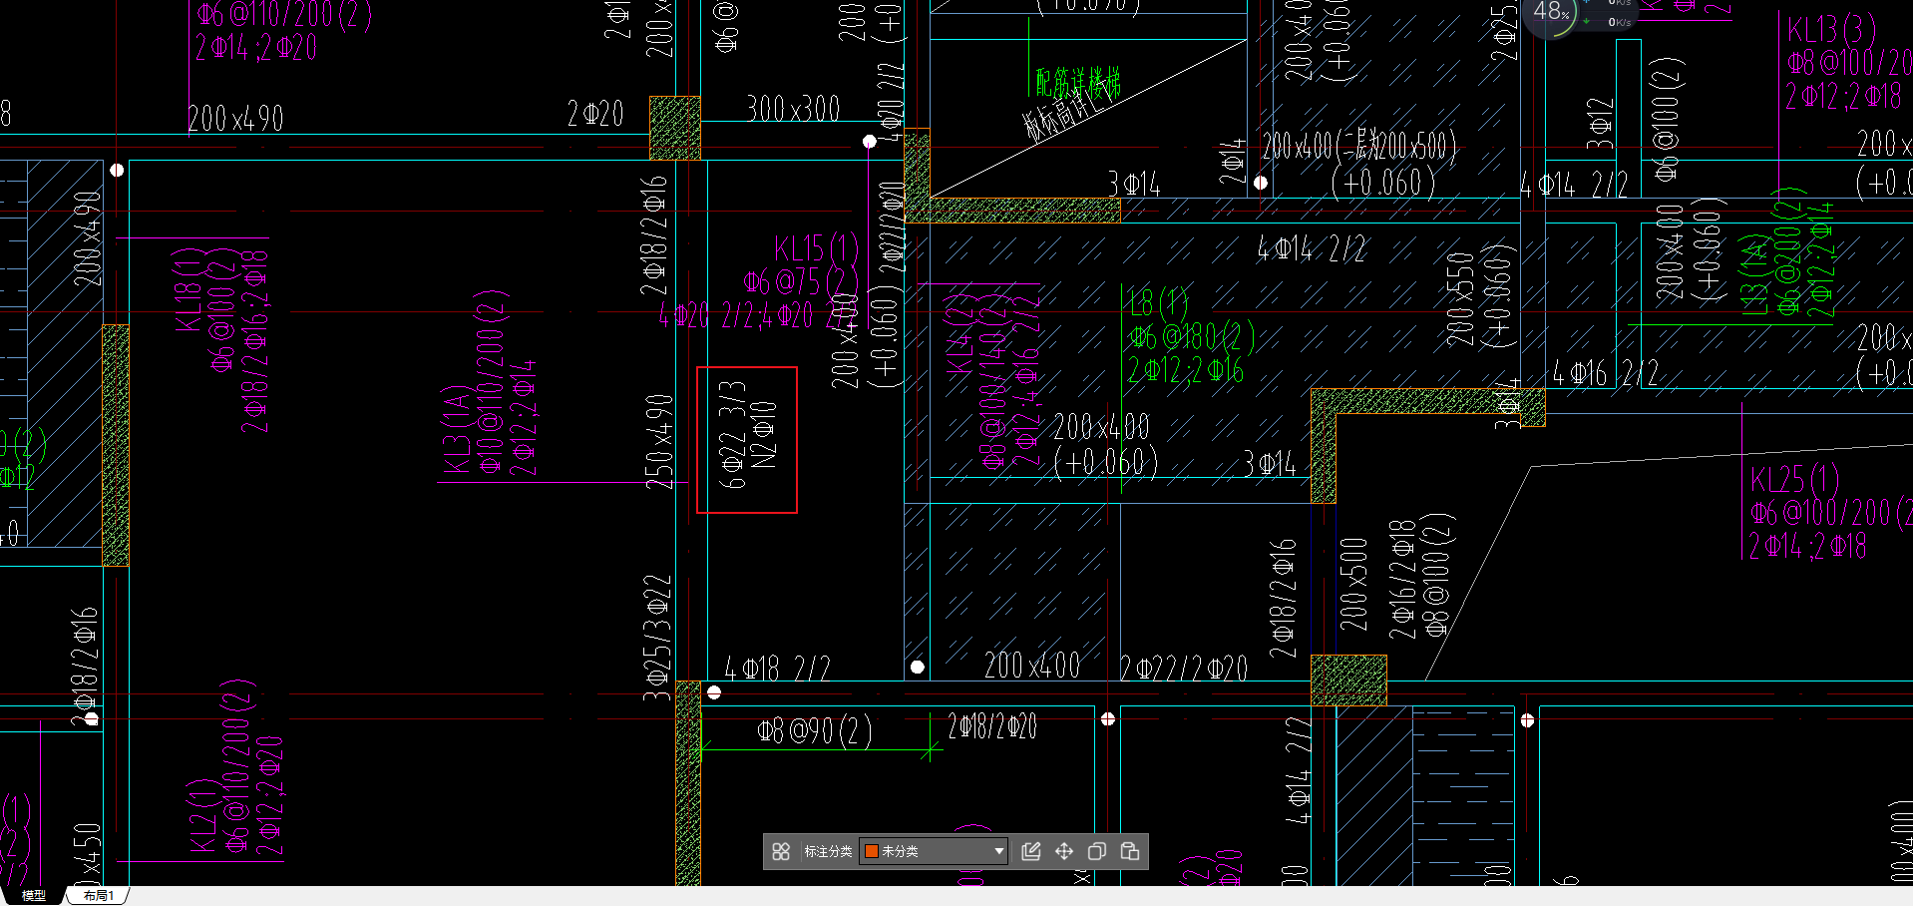
Task: Select the magenta Φ6@75(2) stirrup text
Action: pos(801,281)
